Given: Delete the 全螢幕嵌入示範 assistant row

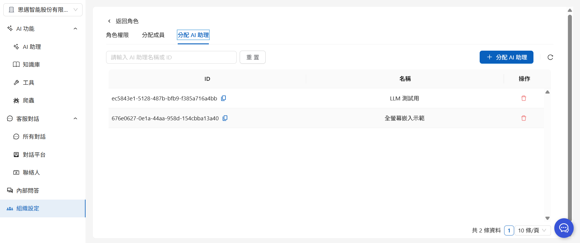Looking at the screenshot, I should click(x=523, y=118).
